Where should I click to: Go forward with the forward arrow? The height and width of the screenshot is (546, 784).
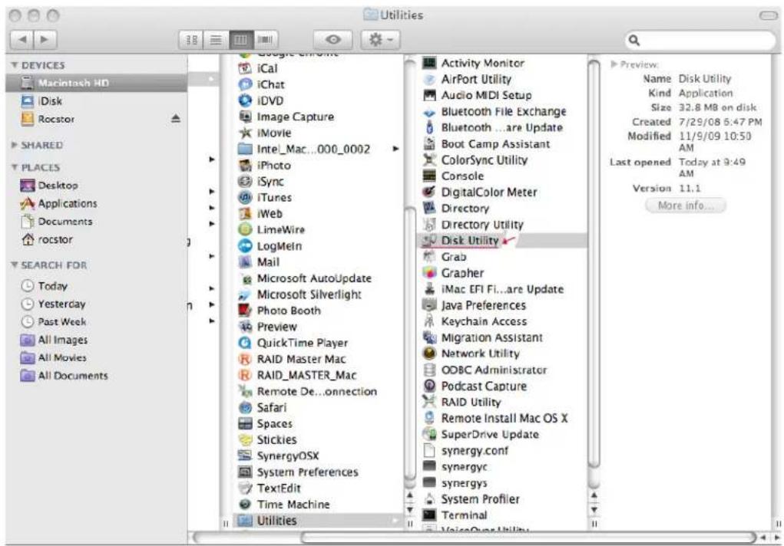coord(45,39)
